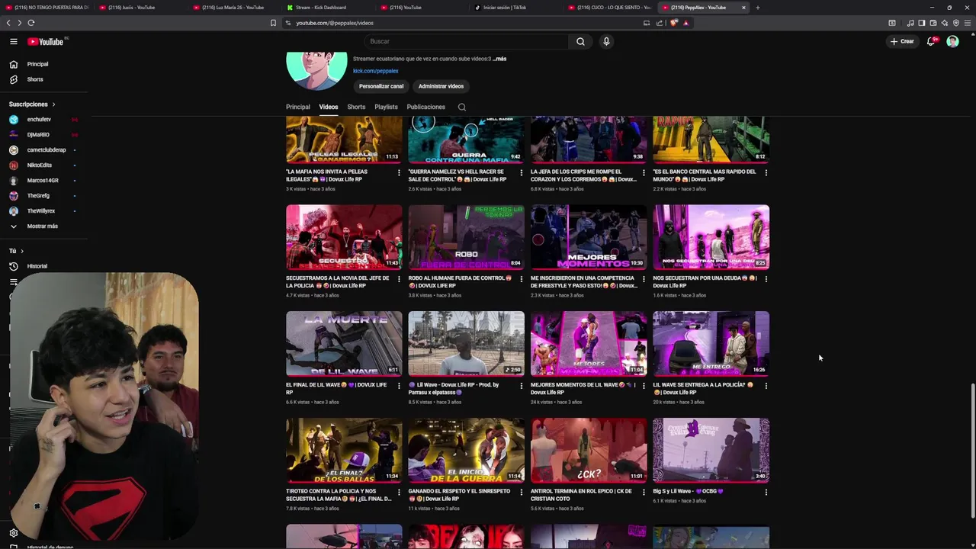Switch to the Shorts channel tab
Image resolution: width=976 pixels, height=549 pixels.
coord(356,107)
